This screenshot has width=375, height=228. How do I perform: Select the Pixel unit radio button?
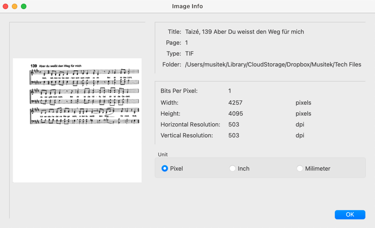(x=165, y=168)
